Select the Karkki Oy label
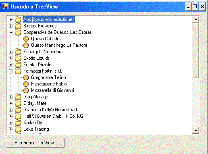Viewport: 208px width, 154px height. tap(33, 123)
